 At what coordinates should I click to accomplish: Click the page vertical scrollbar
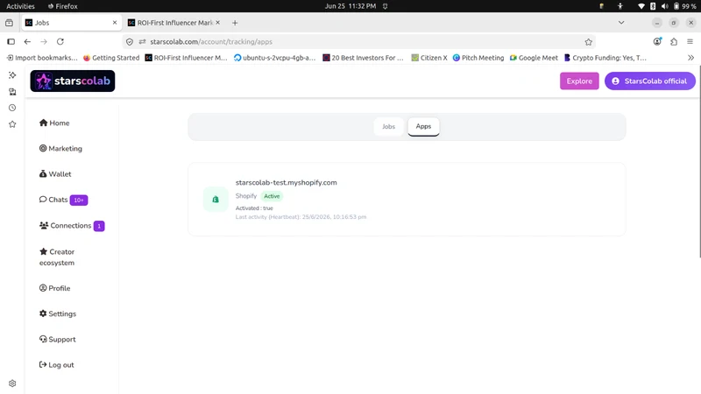pyautogui.click(x=698, y=161)
